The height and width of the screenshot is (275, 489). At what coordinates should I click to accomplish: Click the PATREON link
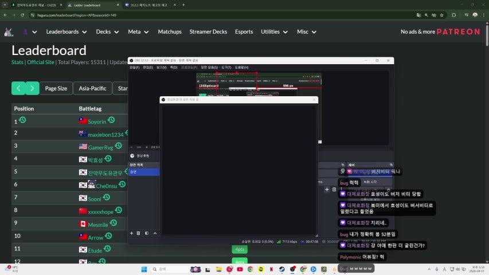pyautogui.click(x=458, y=32)
